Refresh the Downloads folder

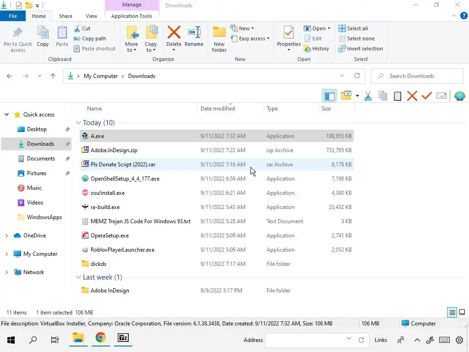pos(357,76)
